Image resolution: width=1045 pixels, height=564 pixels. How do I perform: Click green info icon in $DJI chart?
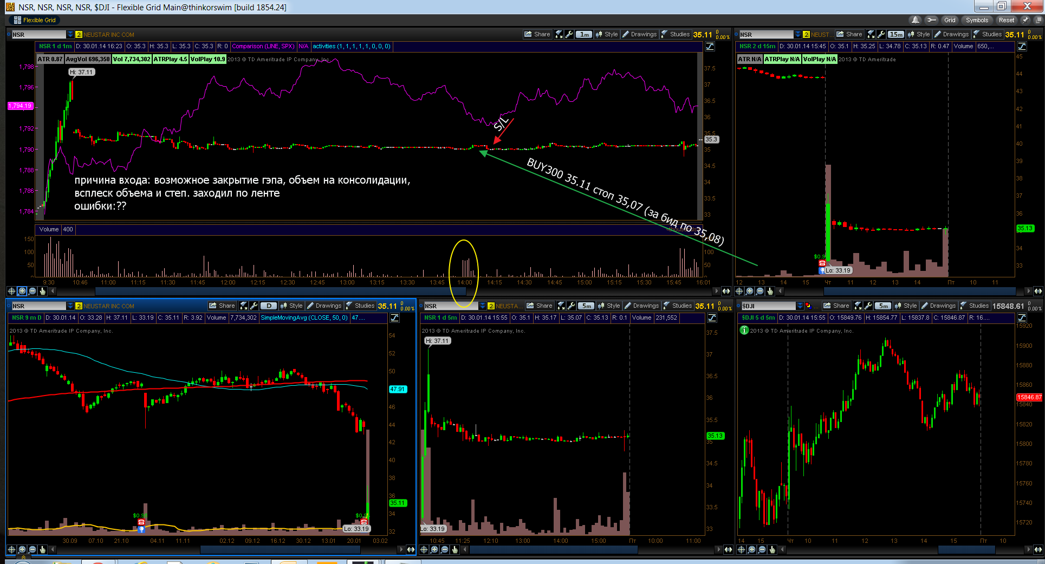744,330
